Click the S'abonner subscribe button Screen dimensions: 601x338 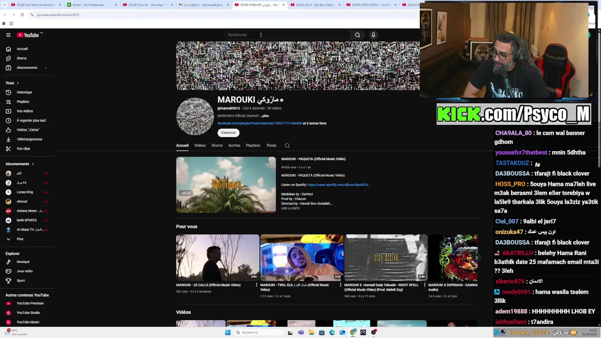(x=228, y=133)
